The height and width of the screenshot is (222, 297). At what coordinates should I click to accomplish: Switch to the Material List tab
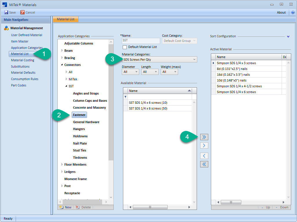click(x=66, y=19)
